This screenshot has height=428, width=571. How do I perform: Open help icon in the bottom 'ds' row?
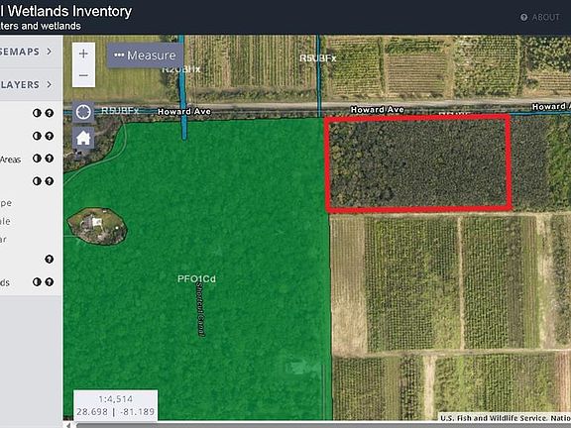click(50, 281)
